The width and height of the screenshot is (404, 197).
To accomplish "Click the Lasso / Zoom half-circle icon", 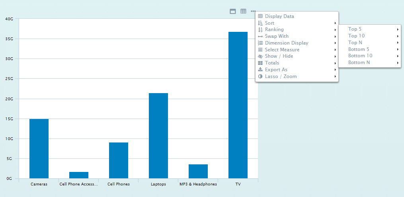I will (x=260, y=76).
